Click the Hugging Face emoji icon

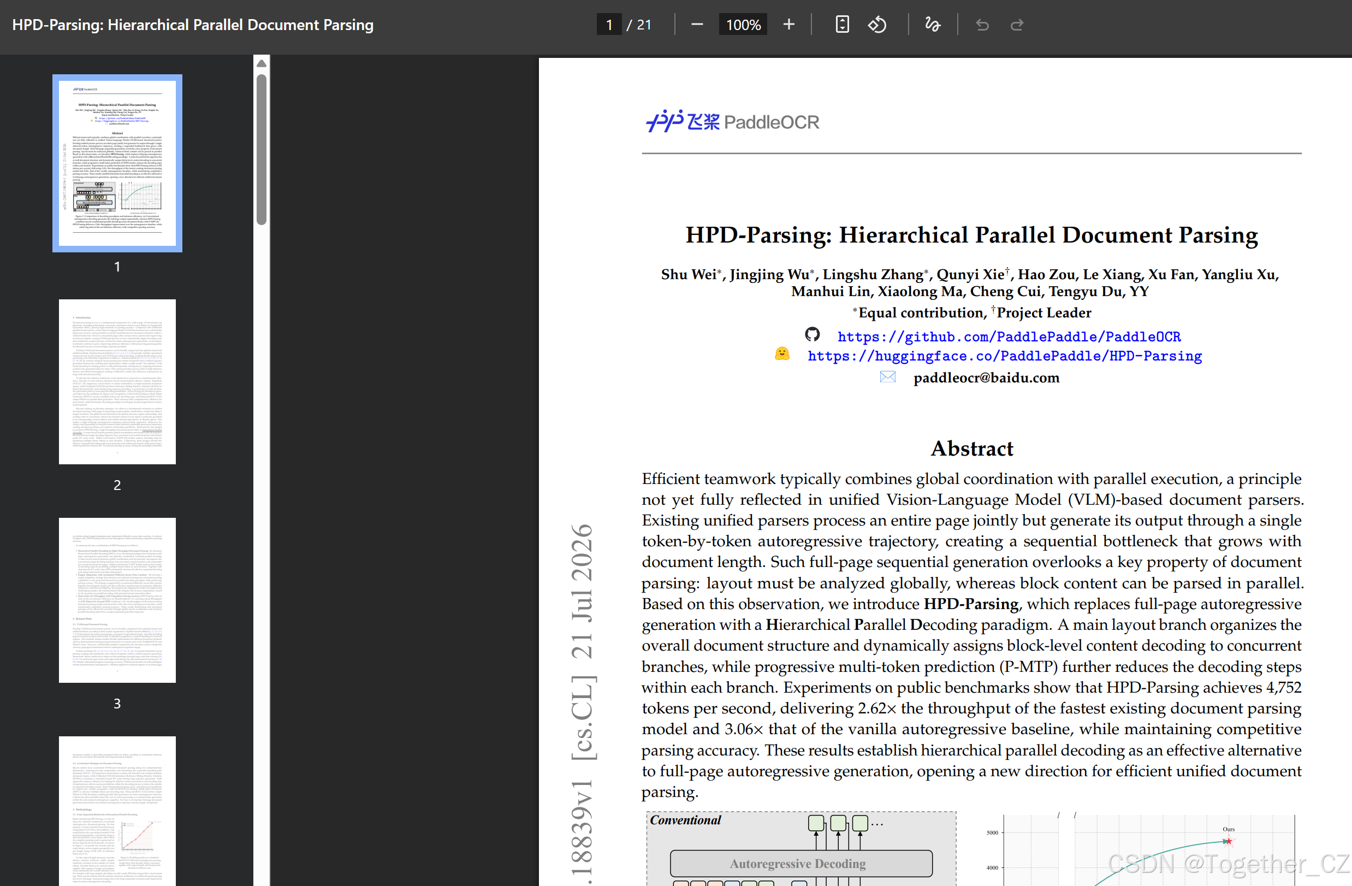[x=782, y=353]
